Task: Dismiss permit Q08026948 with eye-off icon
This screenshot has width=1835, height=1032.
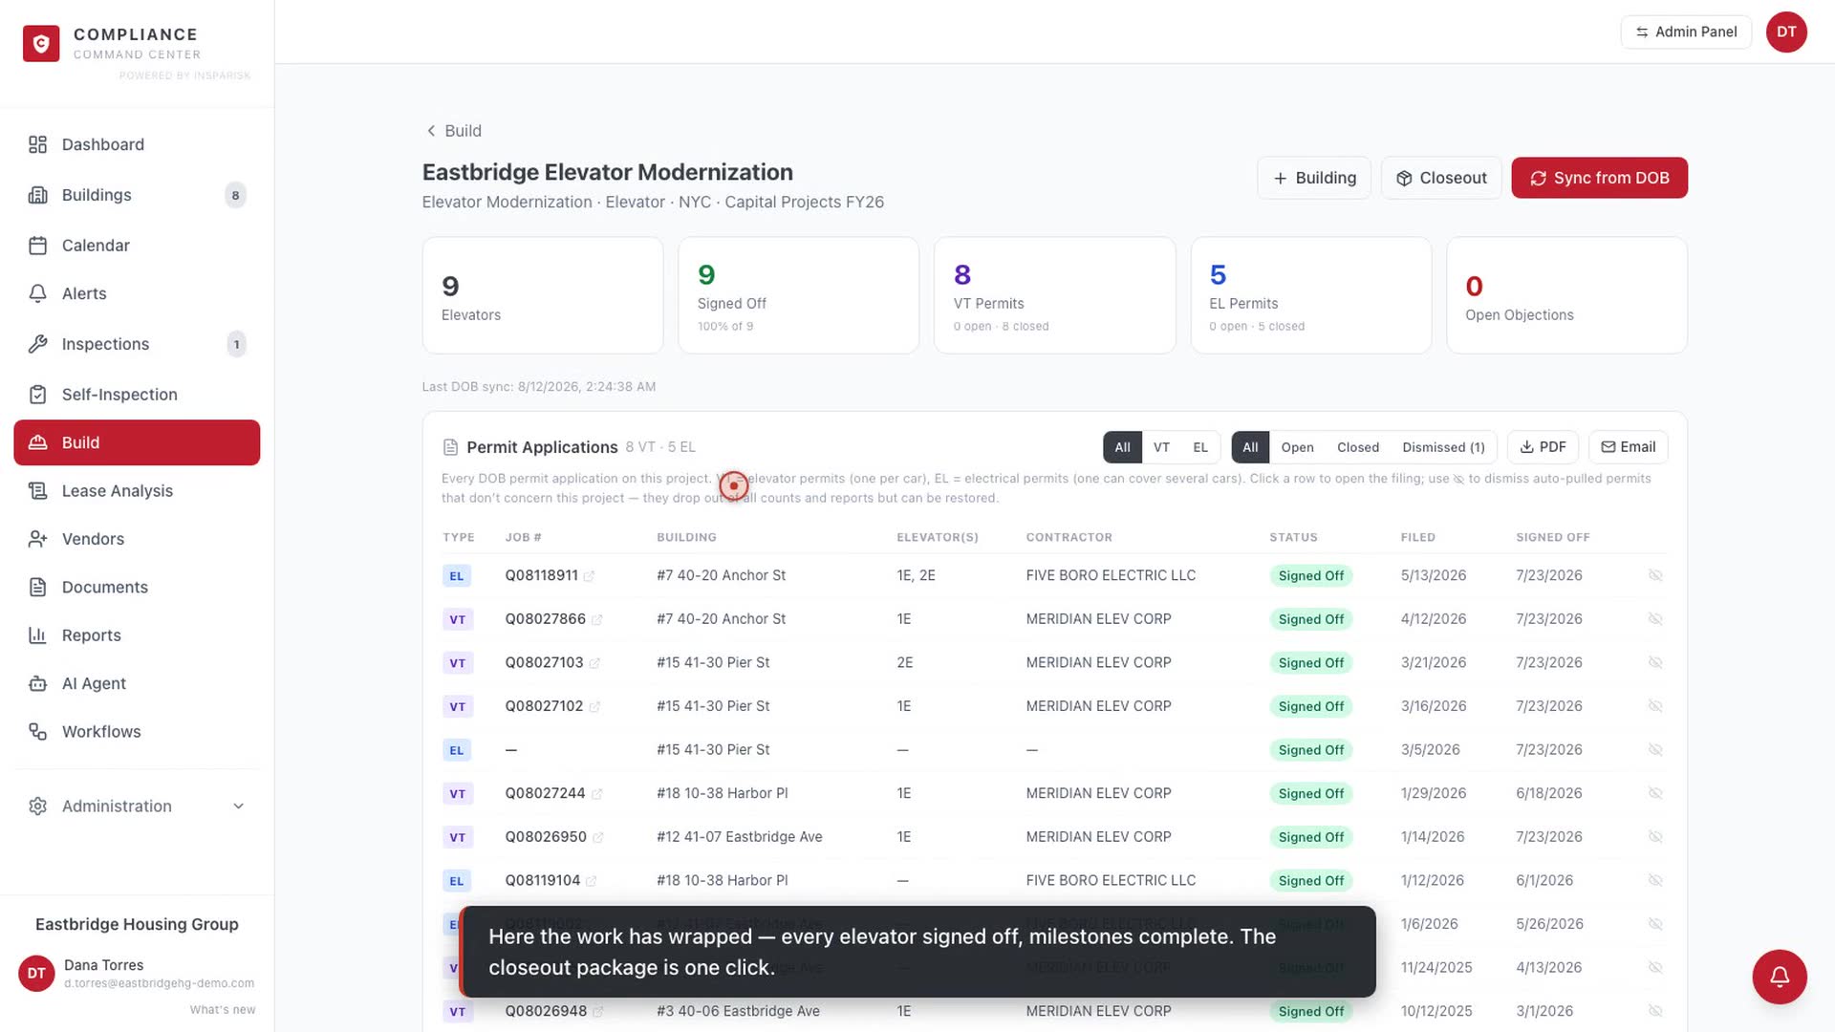Action: [x=1655, y=1011]
